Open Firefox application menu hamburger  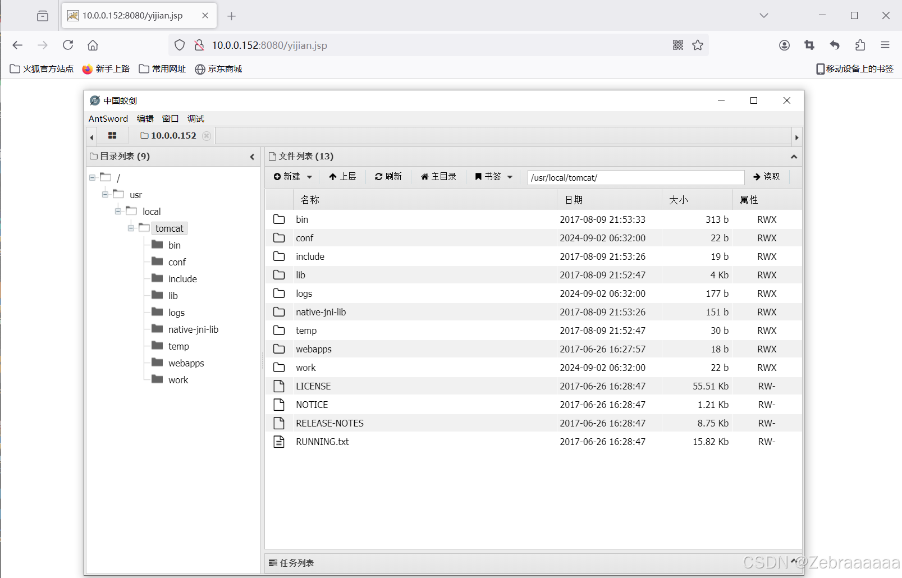pos(885,45)
